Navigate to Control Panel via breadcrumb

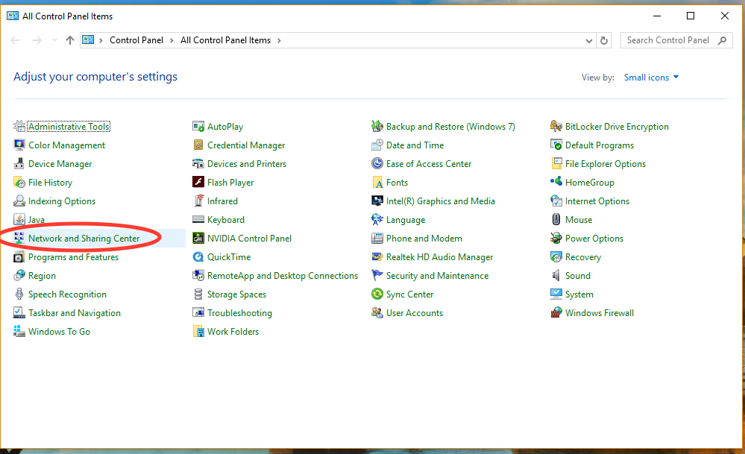tap(136, 40)
